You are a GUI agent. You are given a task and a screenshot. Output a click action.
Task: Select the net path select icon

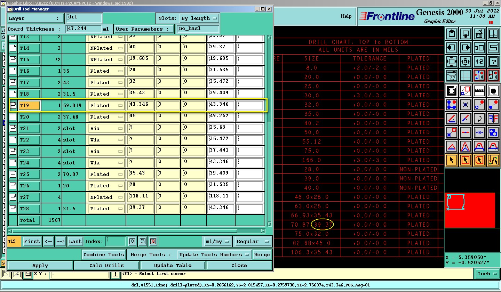tap(493, 160)
